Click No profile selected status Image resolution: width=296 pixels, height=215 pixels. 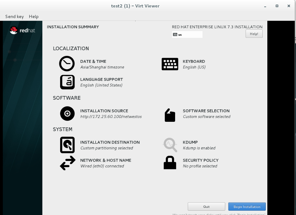tap(200, 166)
